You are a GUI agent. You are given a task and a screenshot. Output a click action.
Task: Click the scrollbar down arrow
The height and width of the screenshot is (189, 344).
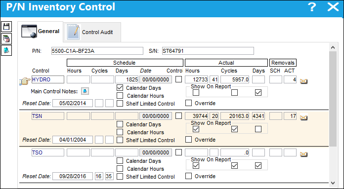coord(333,183)
